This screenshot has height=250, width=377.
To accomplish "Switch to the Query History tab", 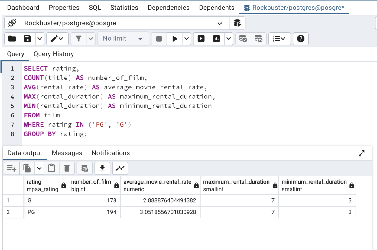I will pyautogui.click(x=54, y=54).
